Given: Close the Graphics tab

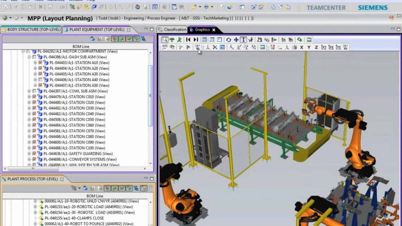Looking at the screenshot, I should tap(214, 30).
